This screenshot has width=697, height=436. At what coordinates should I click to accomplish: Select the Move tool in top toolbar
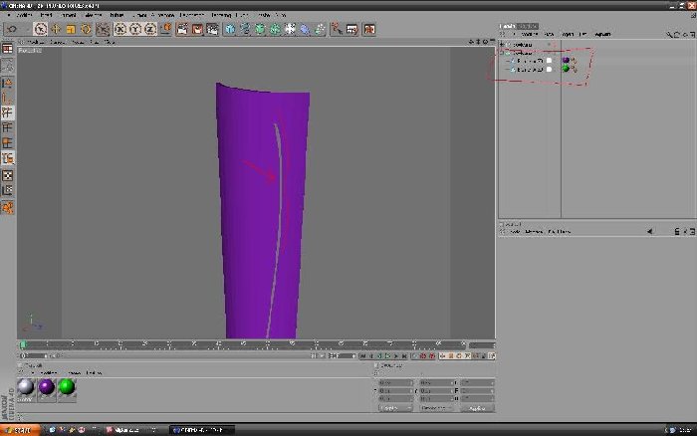(56, 29)
